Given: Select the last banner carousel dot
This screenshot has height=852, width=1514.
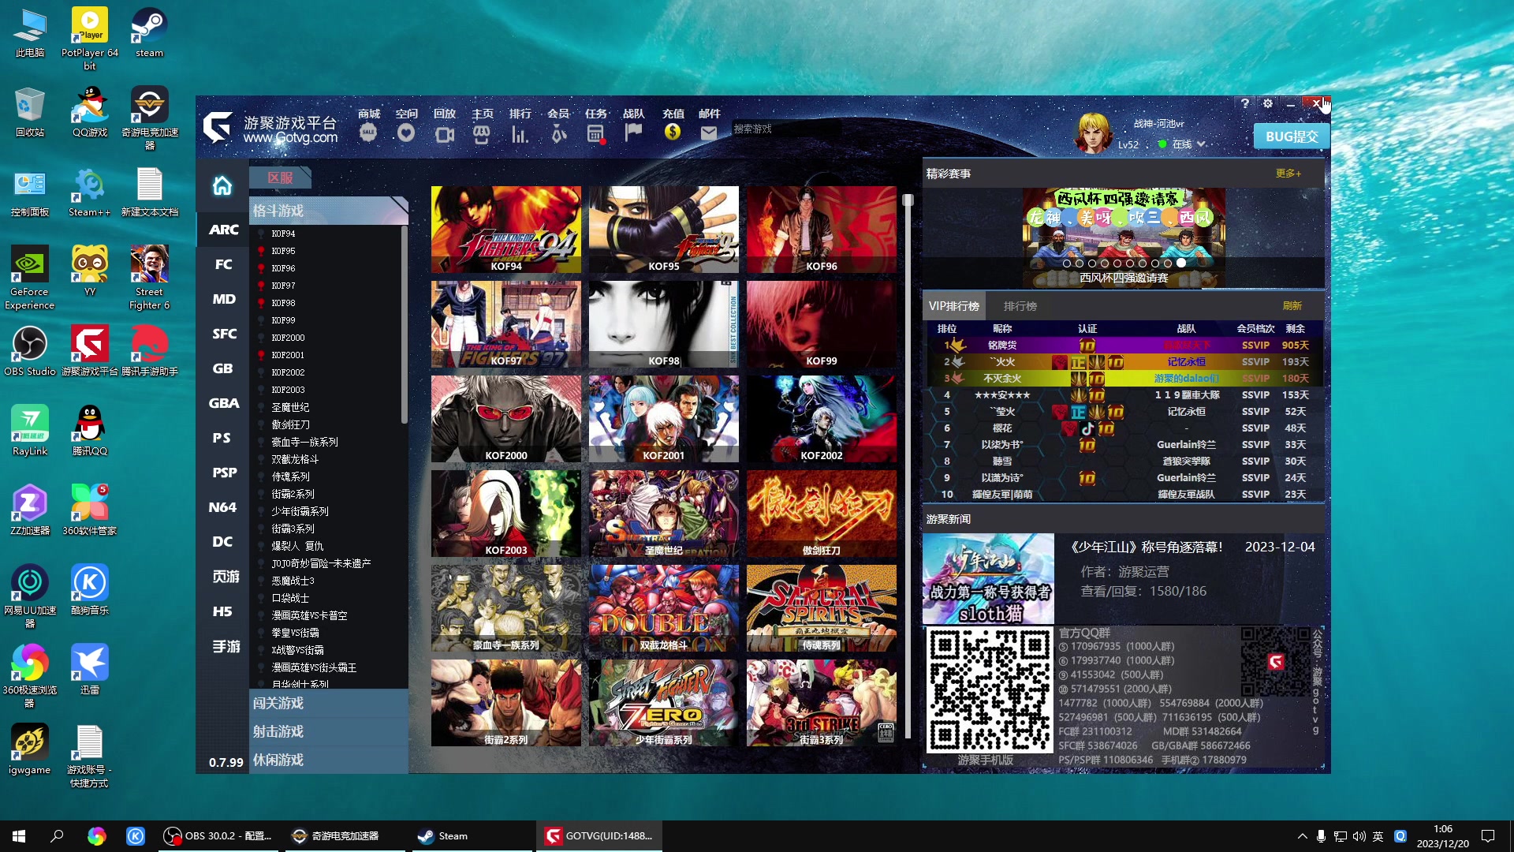Looking at the screenshot, I should (x=1180, y=263).
